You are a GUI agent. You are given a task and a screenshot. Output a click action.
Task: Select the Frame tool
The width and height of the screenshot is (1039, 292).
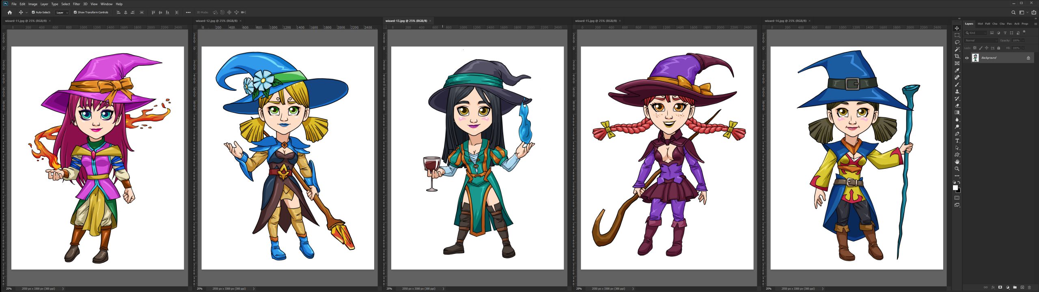click(957, 63)
